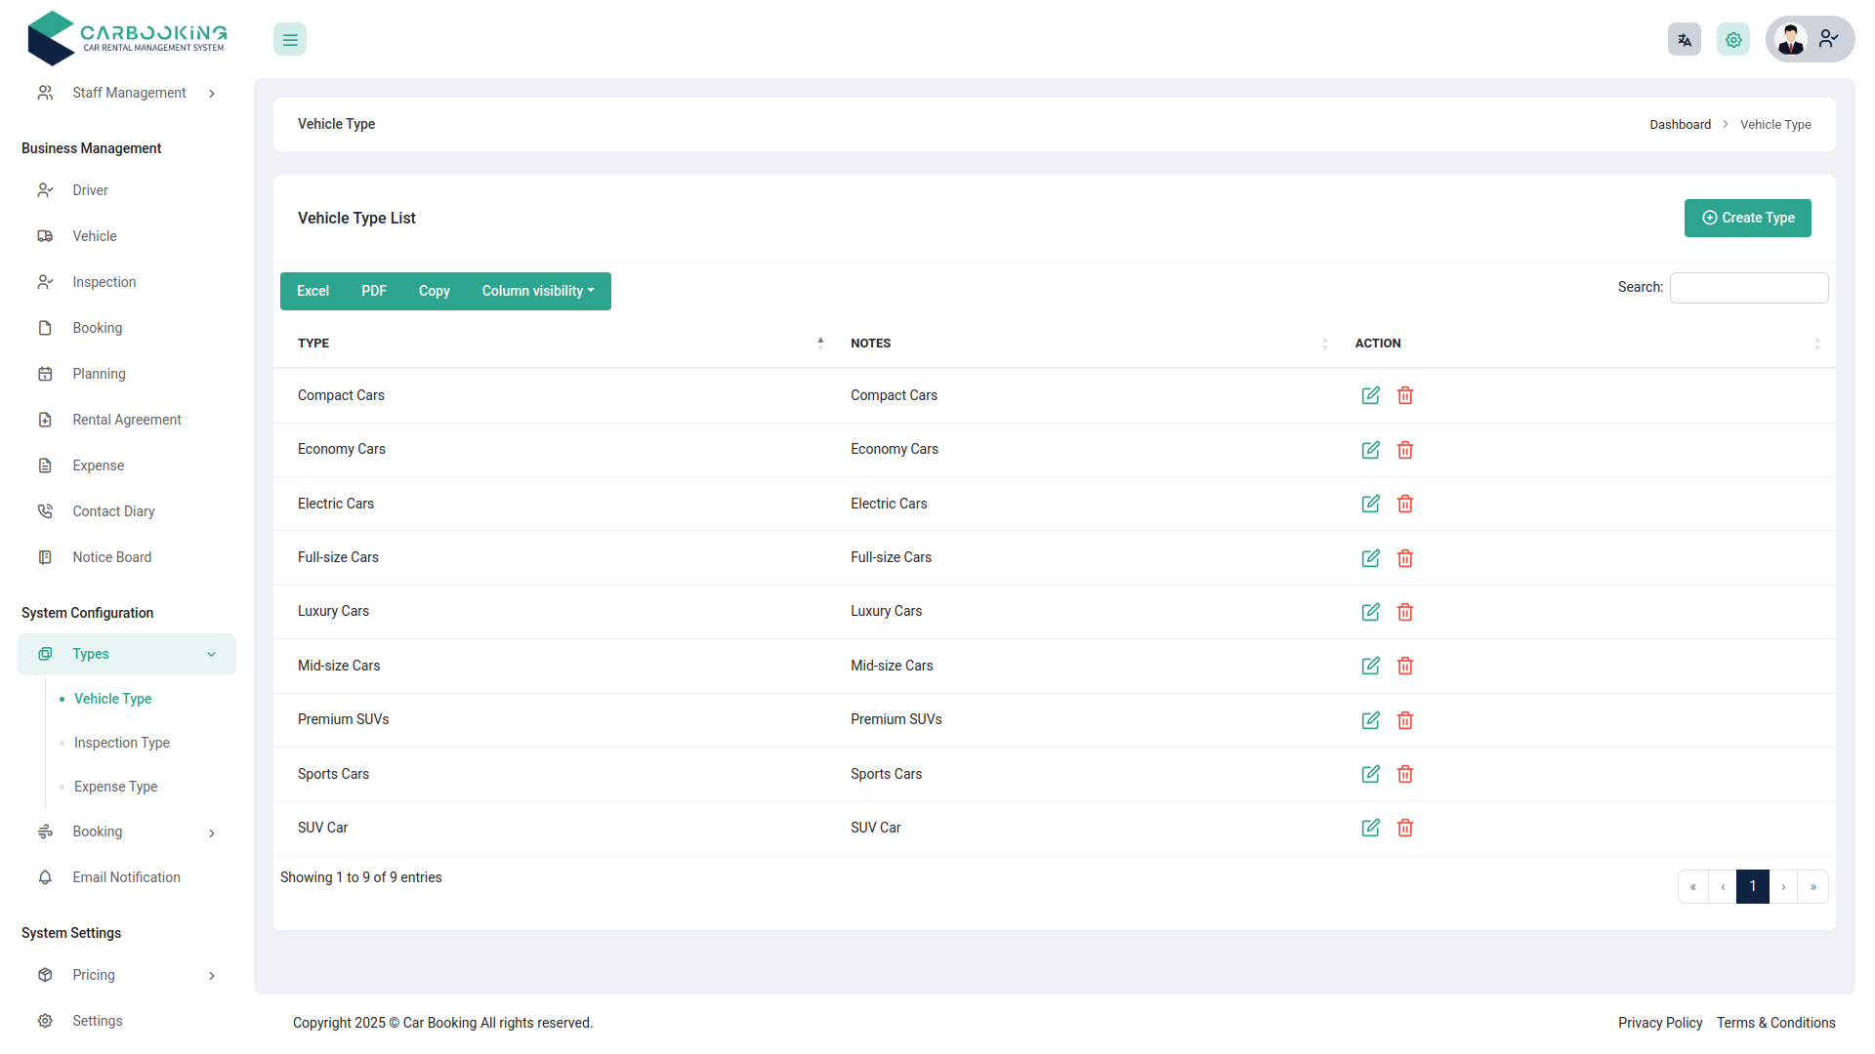The width and height of the screenshot is (1875, 1054).
Task: Open the language translation icon
Action: [1684, 39]
